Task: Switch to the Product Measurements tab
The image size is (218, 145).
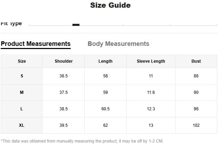Action: 36,44
